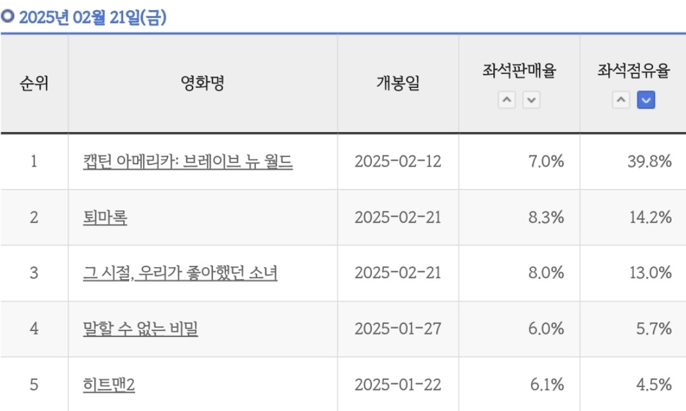686x411 pixels.
Task: Open the 말할 수 없는 비밀 movie link
Action: coord(141,329)
